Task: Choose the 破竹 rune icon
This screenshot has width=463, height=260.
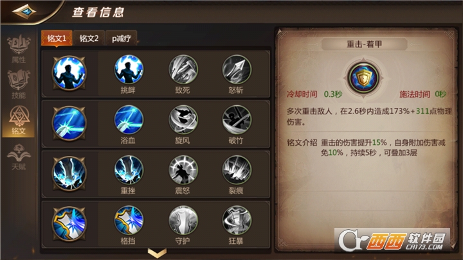Action: click(x=237, y=119)
